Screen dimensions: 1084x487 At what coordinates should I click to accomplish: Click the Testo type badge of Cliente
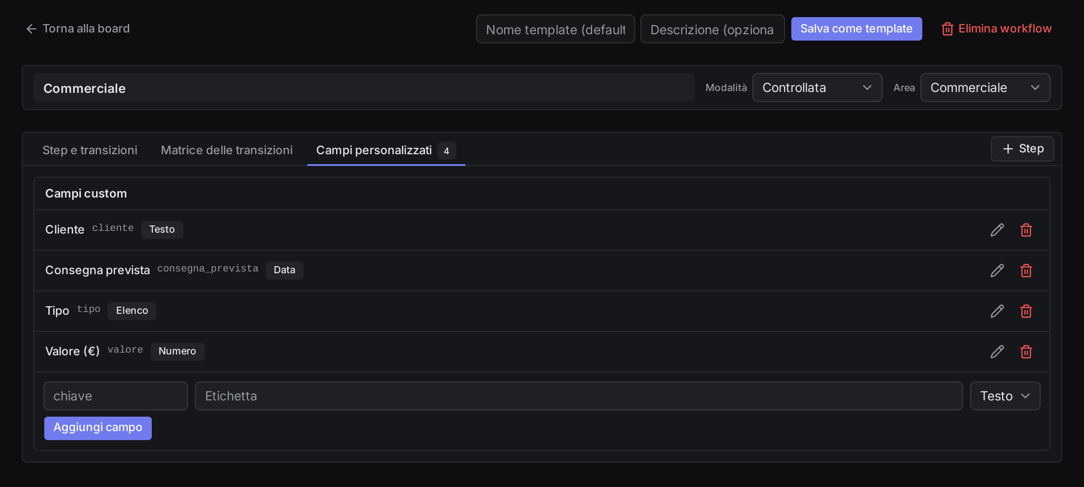(162, 230)
